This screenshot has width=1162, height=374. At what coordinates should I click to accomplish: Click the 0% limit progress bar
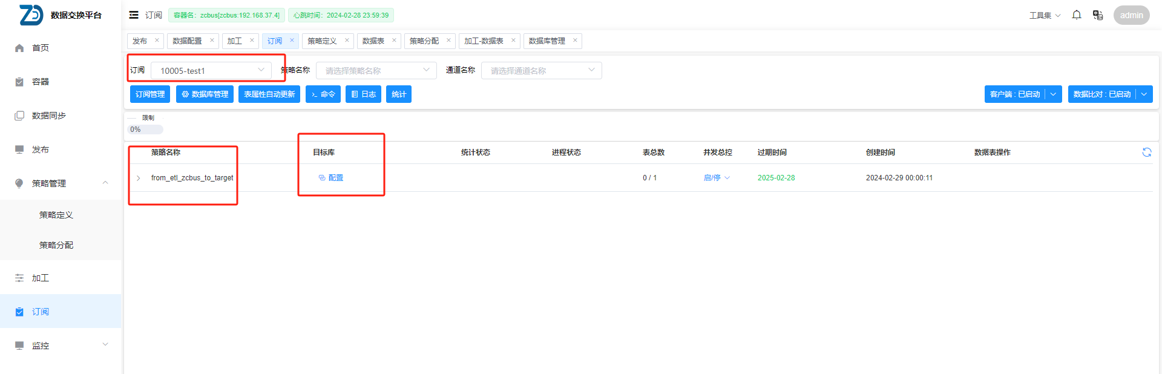point(146,130)
